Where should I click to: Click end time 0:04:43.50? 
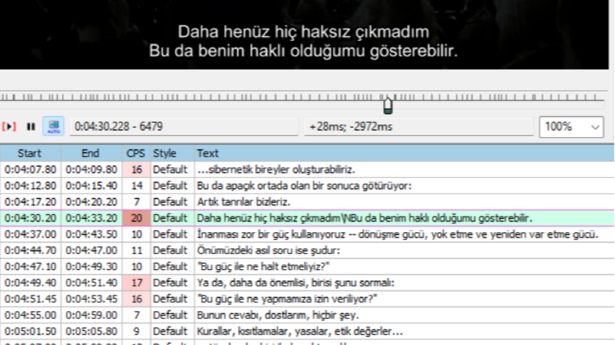92,234
